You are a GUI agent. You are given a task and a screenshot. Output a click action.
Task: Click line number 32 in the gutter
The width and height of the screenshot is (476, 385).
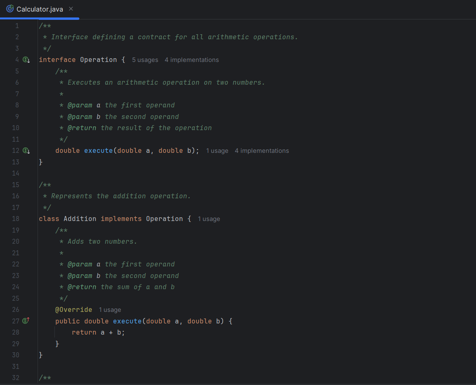coord(16,378)
